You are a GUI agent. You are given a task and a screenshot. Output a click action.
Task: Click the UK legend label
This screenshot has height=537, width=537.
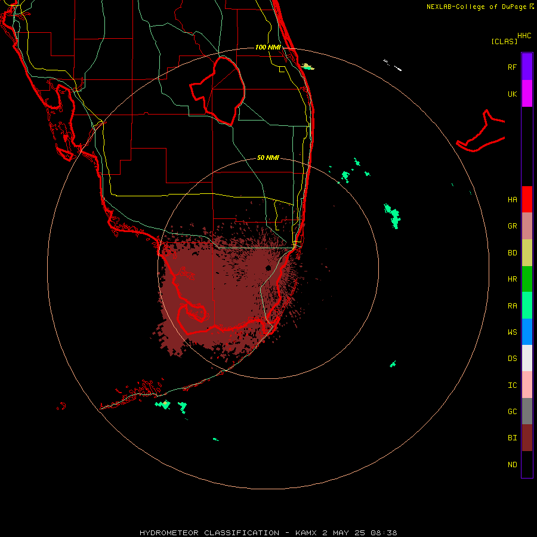pyautogui.click(x=512, y=94)
